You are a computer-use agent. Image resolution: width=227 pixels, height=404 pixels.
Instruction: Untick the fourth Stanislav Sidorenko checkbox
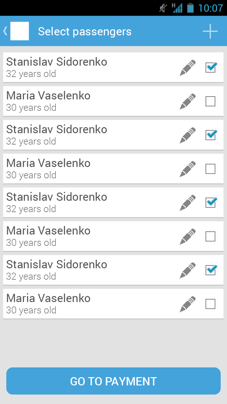click(x=210, y=270)
